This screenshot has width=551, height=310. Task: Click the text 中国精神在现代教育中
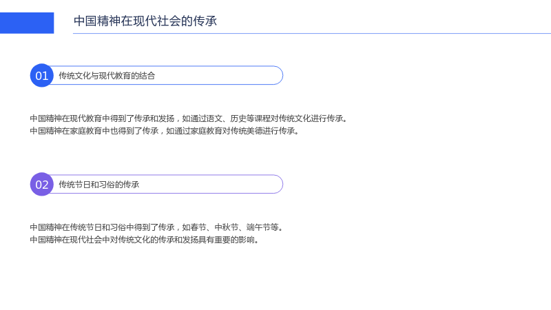coord(65,118)
